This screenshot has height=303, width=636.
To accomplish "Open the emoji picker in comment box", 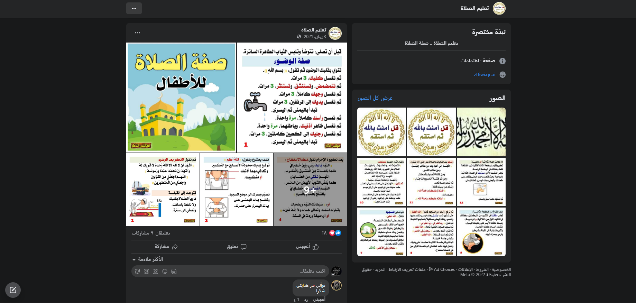I will coord(165,272).
